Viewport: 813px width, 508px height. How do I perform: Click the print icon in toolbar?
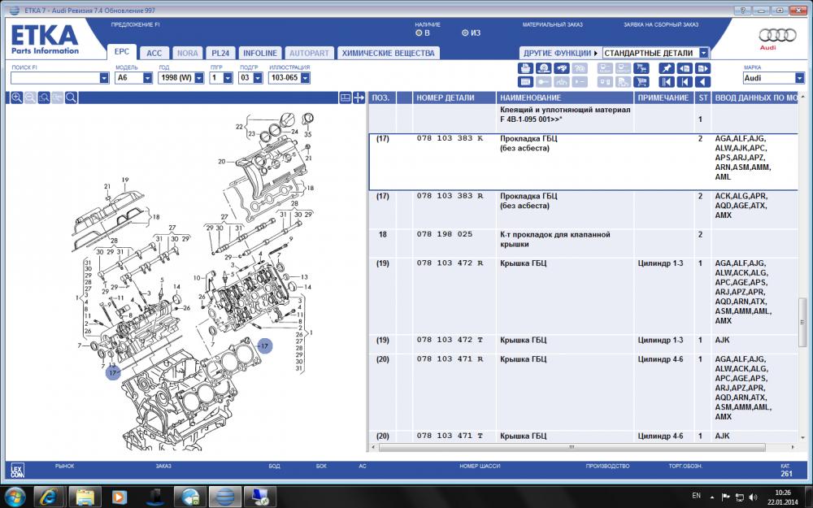(x=525, y=68)
